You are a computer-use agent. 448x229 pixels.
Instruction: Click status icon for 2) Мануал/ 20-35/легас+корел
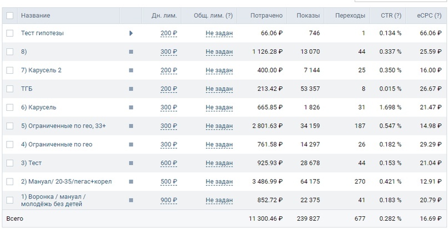(x=131, y=181)
